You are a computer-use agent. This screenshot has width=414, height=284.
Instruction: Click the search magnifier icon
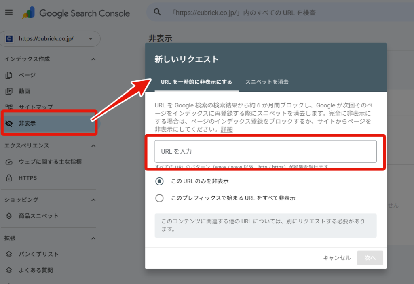click(x=157, y=12)
